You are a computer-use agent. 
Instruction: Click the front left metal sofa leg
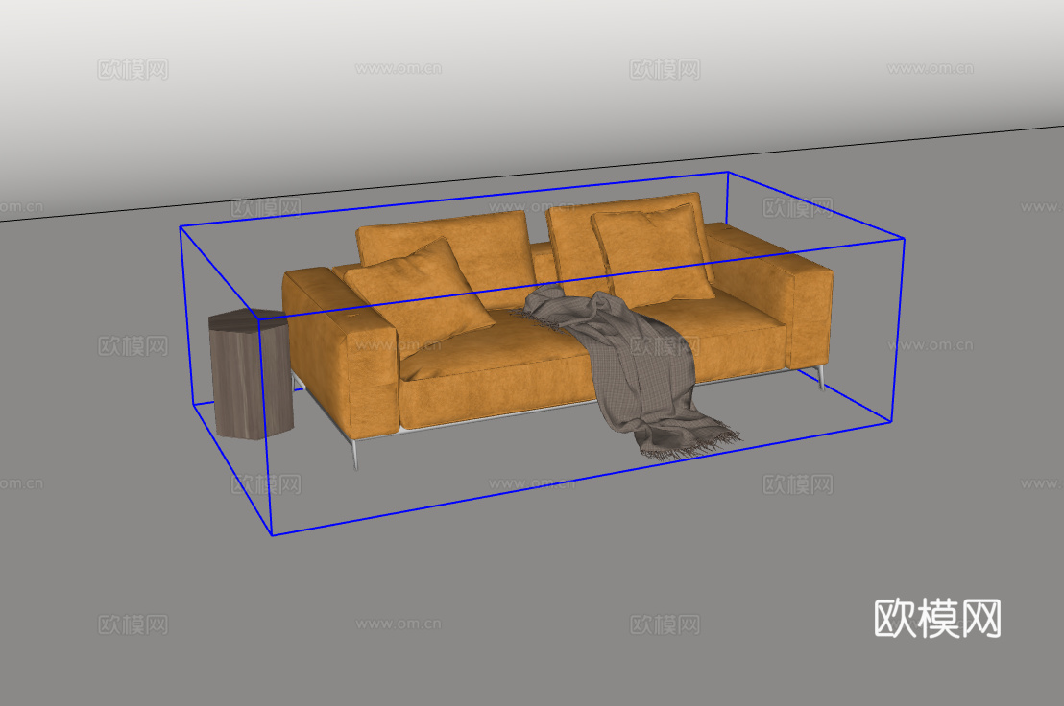click(355, 454)
